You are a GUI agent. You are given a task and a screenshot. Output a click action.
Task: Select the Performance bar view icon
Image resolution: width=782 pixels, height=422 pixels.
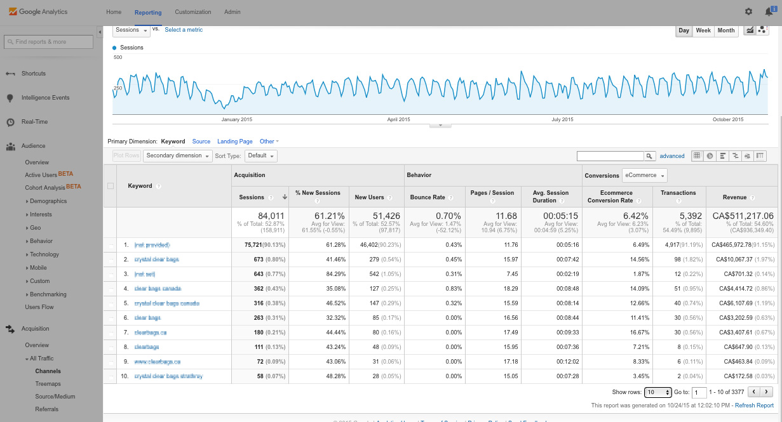click(722, 155)
